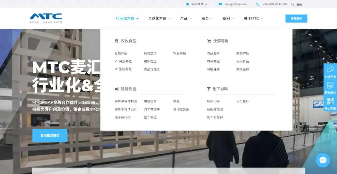Click the gears 智能制造 icon
The width and height of the screenshot is (337, 174).
point(117,89)
